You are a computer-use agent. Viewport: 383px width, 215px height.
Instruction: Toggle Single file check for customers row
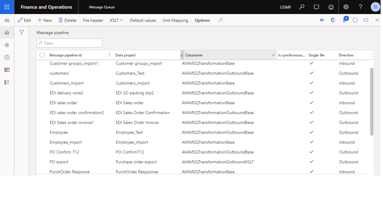pyautogui.click(x=311, y=73)
